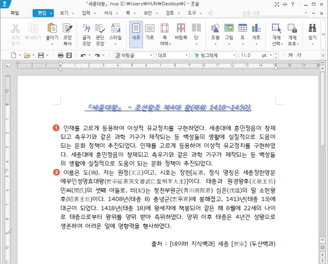This screenshot has width=328, height=264.
Task: Expand more ribbon tools with the double chevron
Action: (x=323, y=34)
